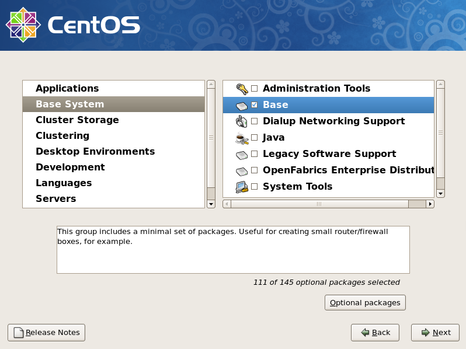Image resolution: width=466 pixels, height=349 pixels.
Task: Check the Java package group checkbox
Action: coord(254,137)
